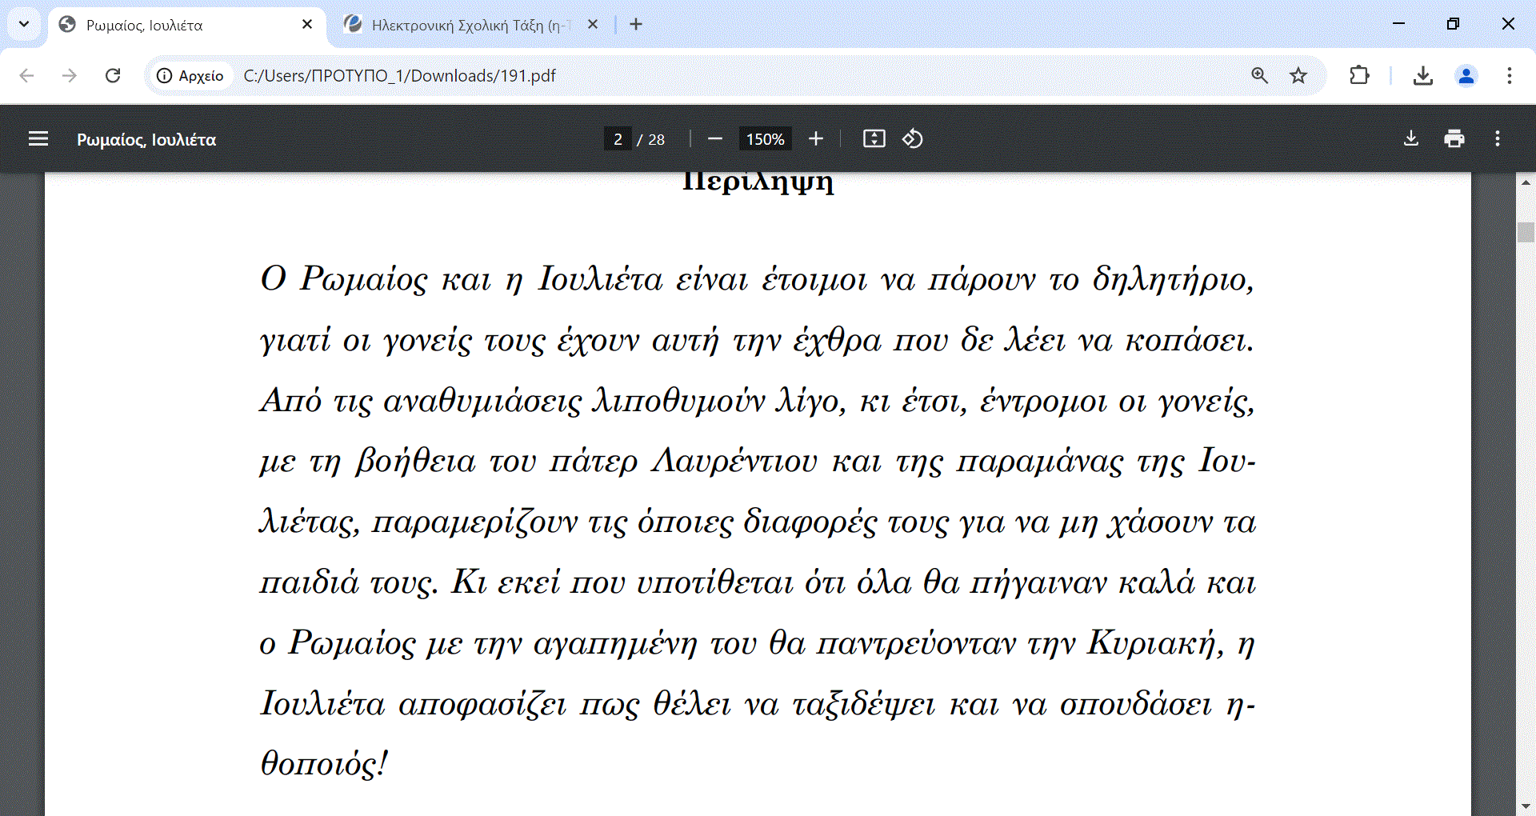Click the vertical scrollbar thumb

(x=1526, y=232)
